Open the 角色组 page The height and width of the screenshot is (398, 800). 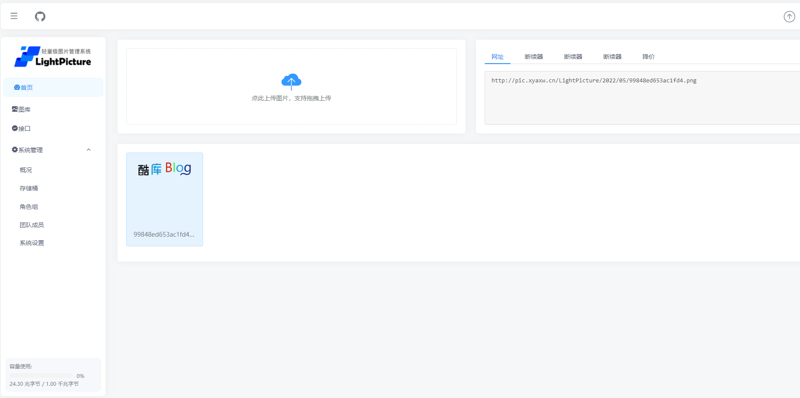(x=29, y=207)
